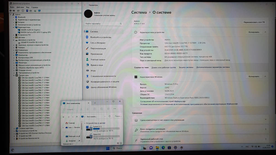Open System (C:) drive in Explorer
Image resolution: width=276 pixels, height=155 pixels.
point(103,129)
